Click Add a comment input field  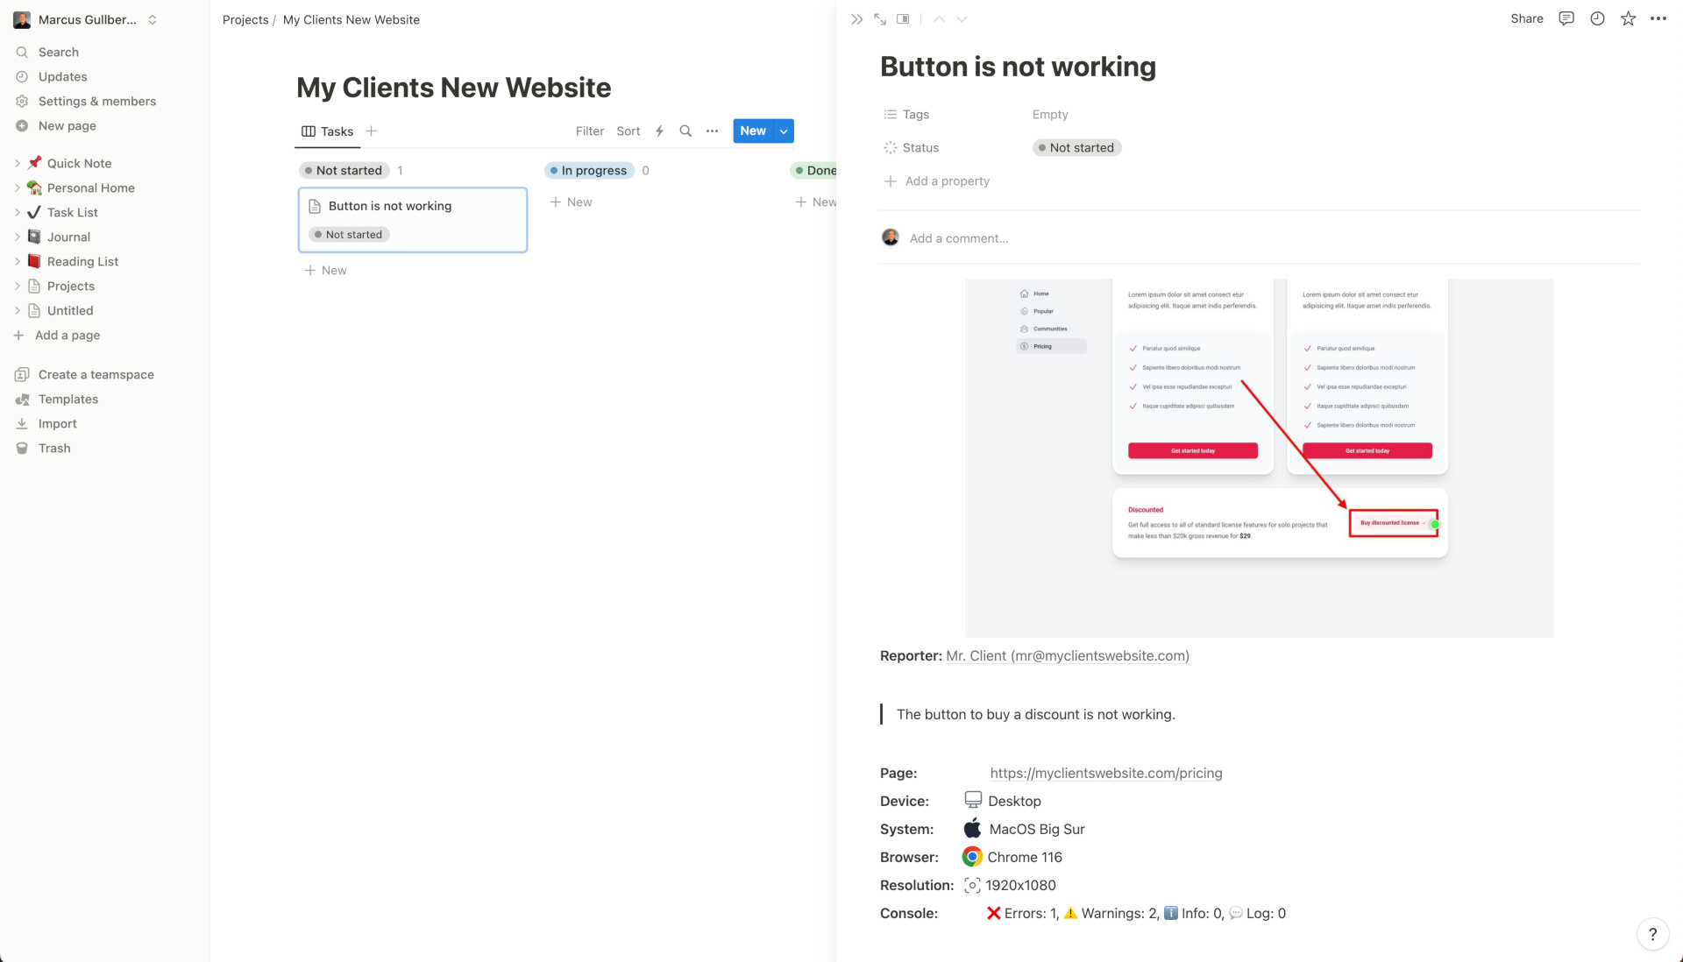960,238
